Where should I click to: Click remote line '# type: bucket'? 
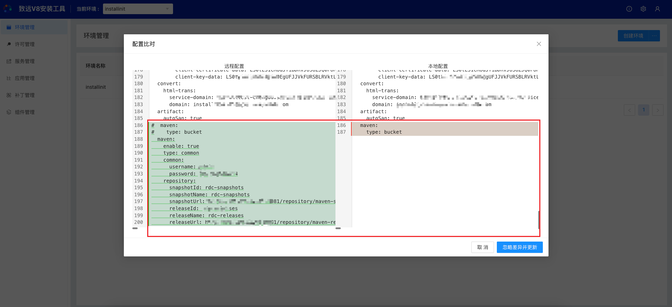(177, 132)
